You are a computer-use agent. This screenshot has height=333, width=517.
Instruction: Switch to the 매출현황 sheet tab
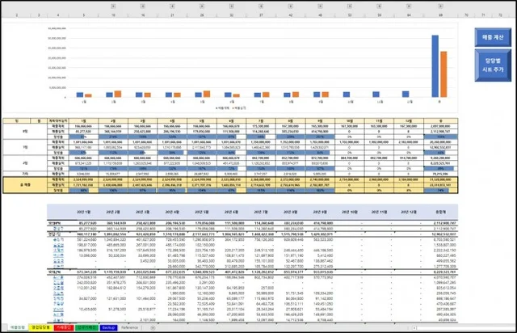point(15,327)
